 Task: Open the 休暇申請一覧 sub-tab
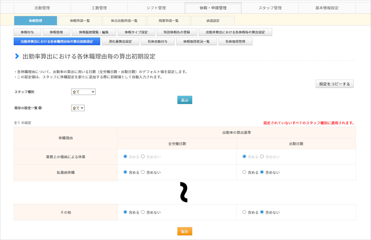coord(80,21)
